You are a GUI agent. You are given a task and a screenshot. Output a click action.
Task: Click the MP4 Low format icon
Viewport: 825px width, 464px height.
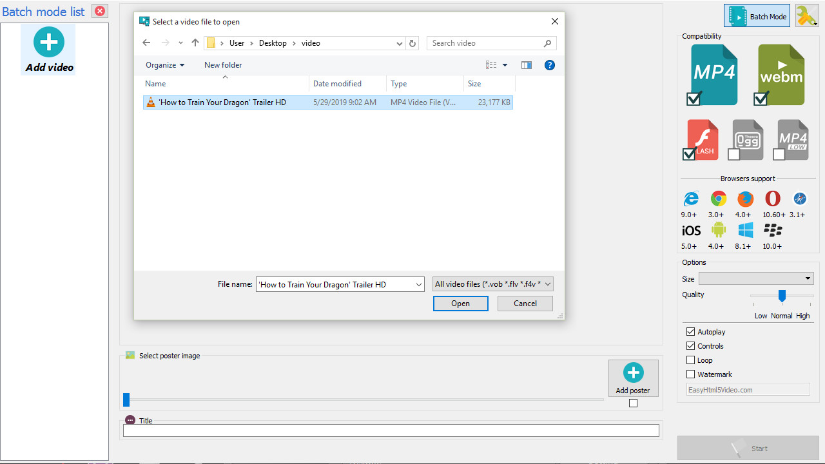coord(793,138)
